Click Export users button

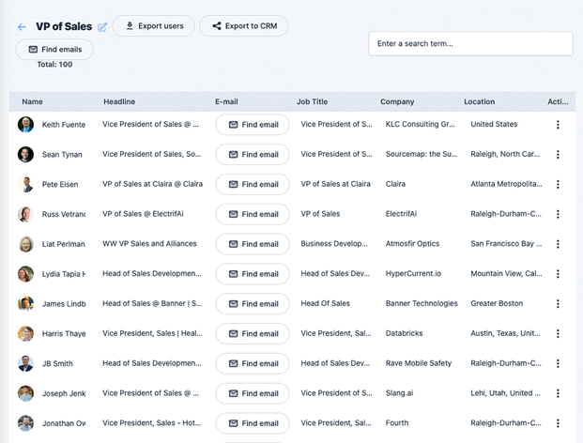pyautogui.click(x=154, y=26)
